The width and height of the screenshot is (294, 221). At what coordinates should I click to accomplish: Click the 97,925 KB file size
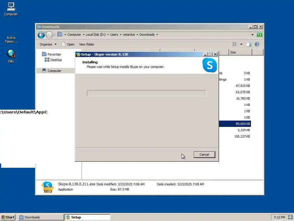243,86
